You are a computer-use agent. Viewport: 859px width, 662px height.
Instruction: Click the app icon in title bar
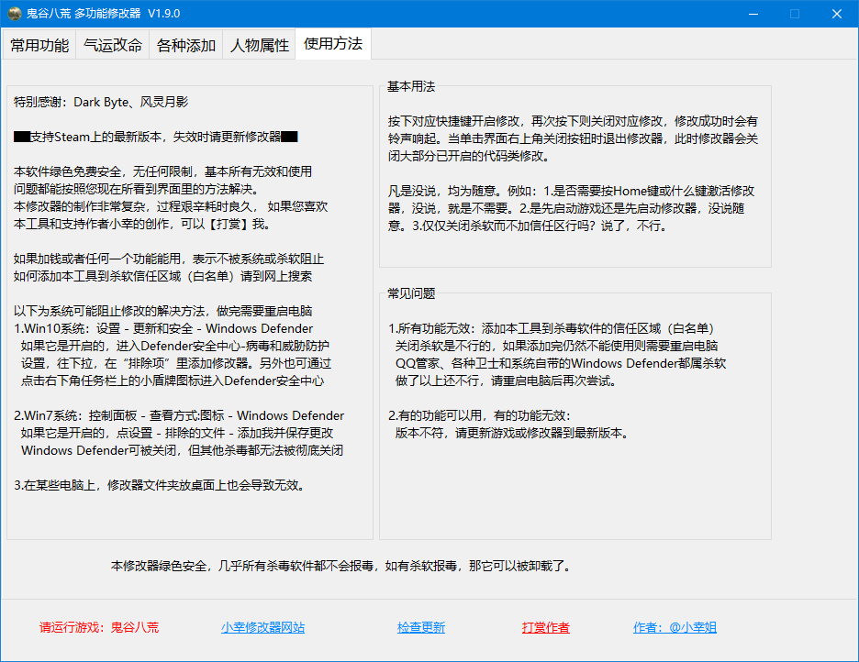pos(15,14)
